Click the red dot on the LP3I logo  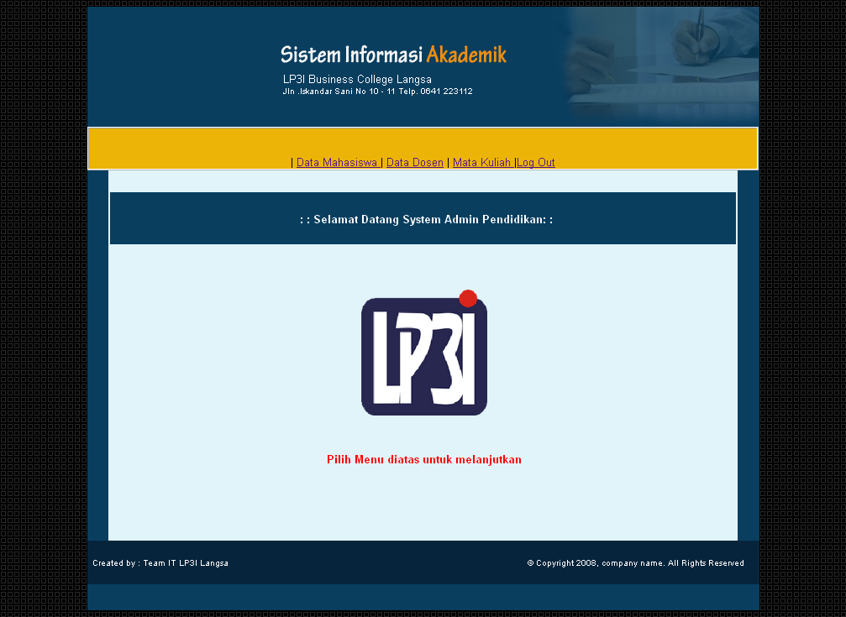point(468,297)
